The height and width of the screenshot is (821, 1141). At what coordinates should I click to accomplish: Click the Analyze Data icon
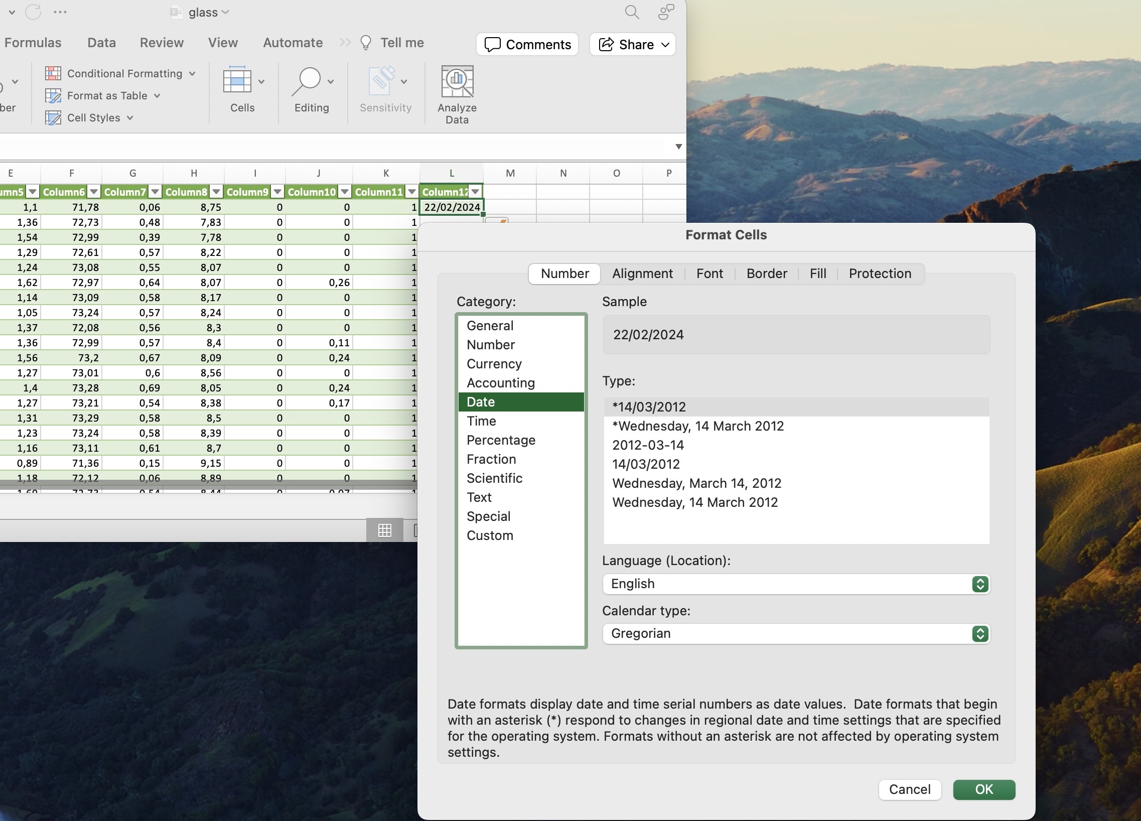pos(457,81)
